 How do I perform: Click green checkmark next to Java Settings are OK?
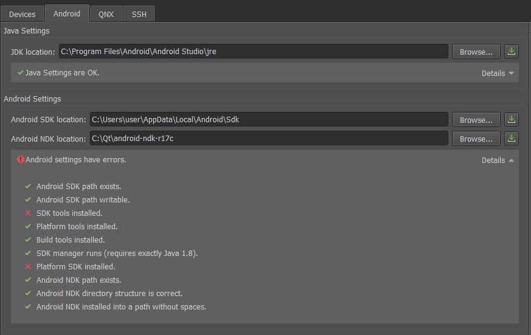(x=21, y=72)
